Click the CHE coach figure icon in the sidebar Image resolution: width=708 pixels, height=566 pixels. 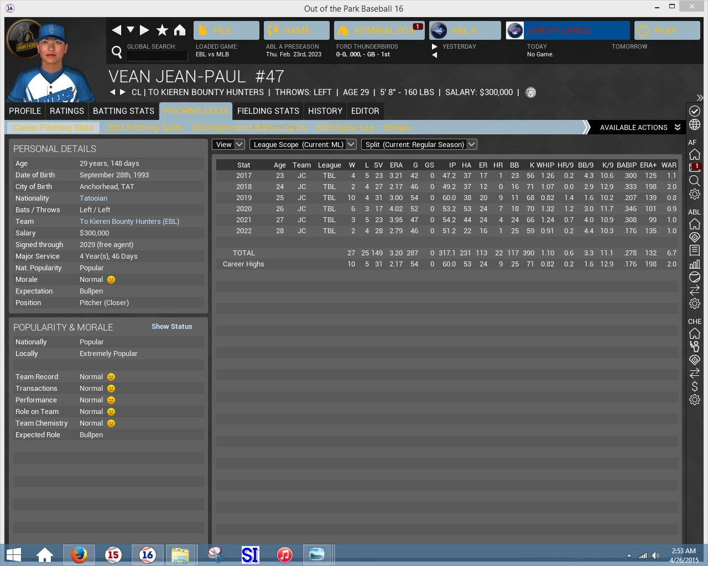coord(695,347)
